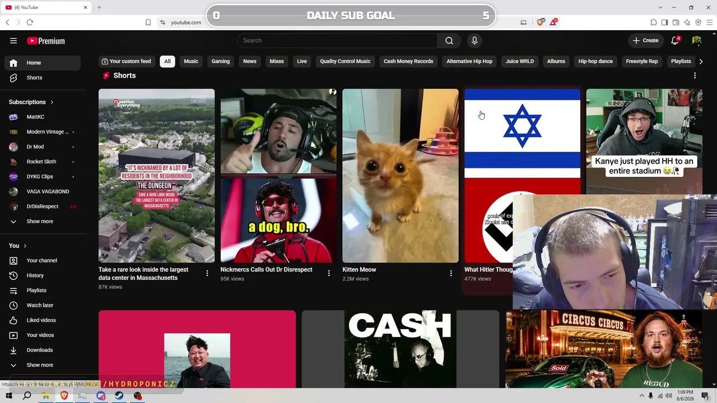Open the YouTube guide hamburger menu
This screenshot has height=403, width=717.
(13, 40)
